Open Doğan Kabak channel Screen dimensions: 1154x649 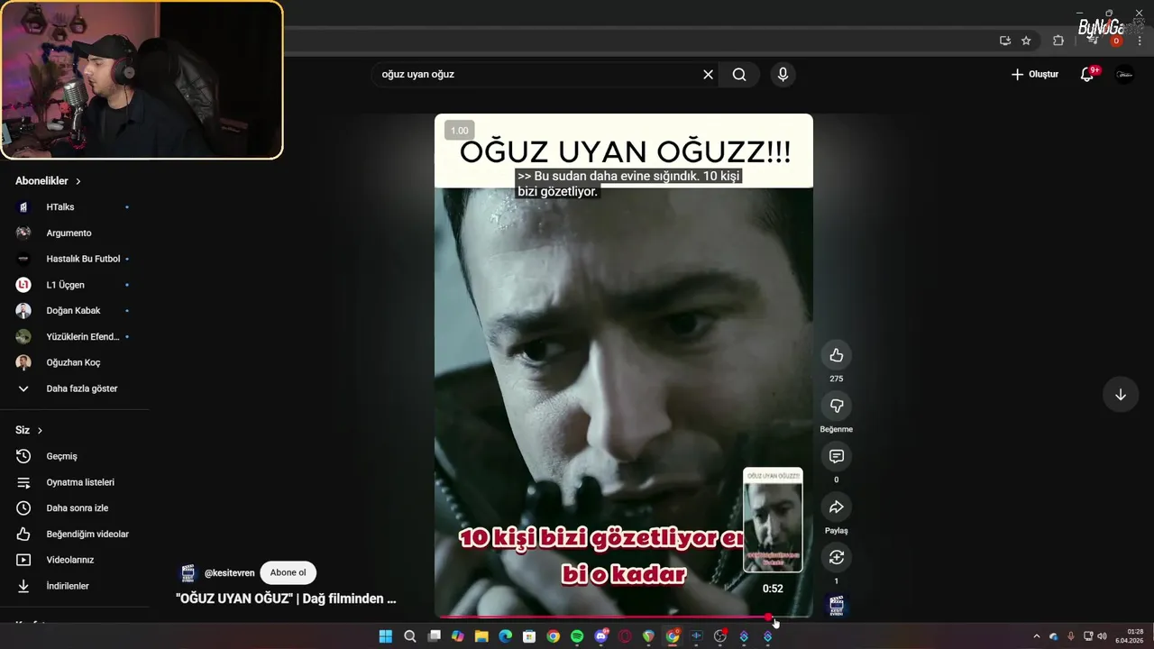tap(75, 311)
